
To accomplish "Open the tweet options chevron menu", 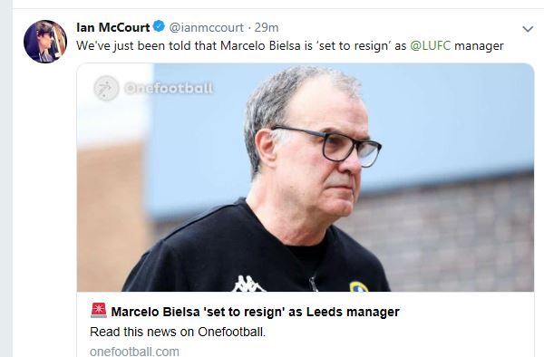I will pos(528,29).
